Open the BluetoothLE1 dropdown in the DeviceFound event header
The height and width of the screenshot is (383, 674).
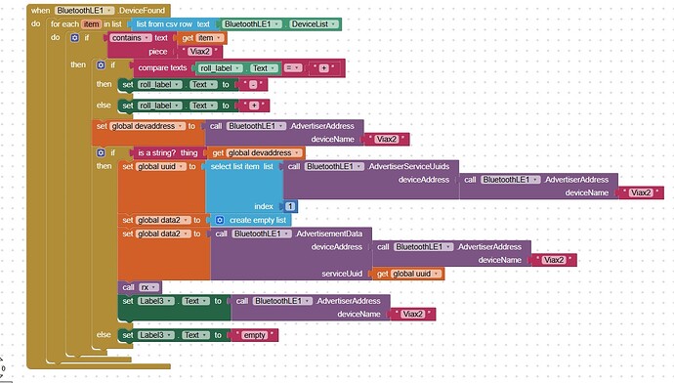[85, 11]
